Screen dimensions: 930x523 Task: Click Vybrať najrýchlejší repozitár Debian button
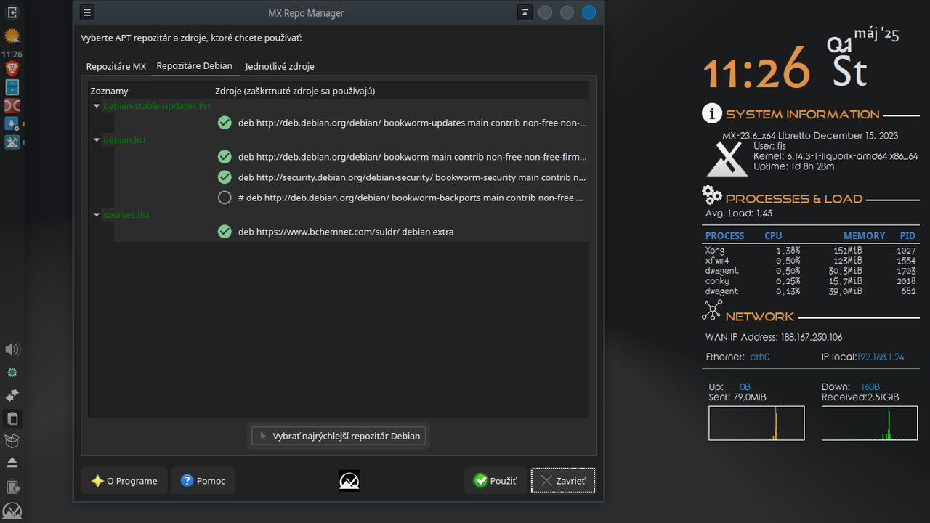click(339, 436)
